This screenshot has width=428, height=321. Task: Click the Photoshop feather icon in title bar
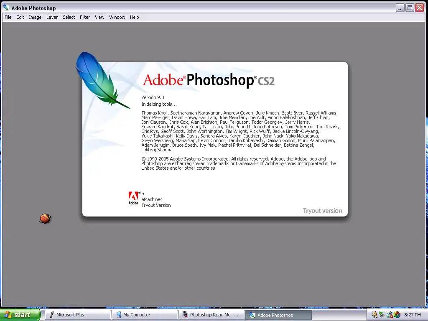(x=6, y=8)
